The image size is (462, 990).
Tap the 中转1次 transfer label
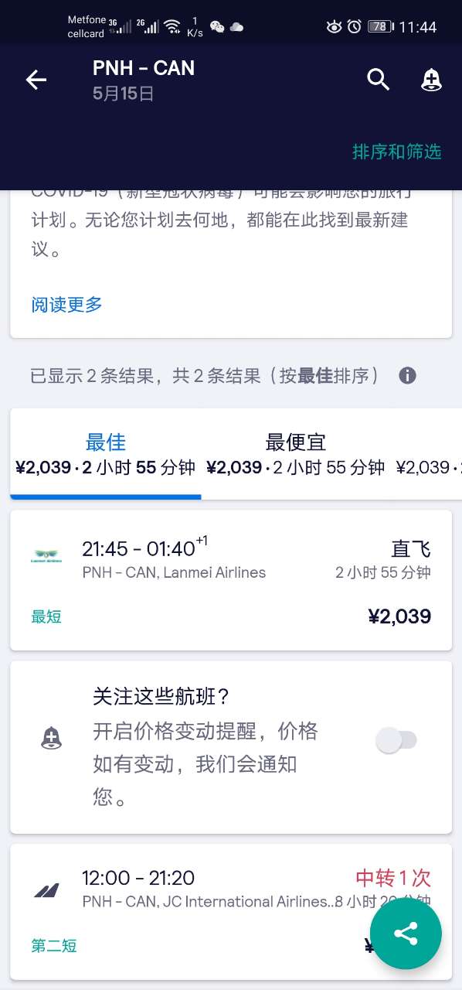point(393,878)
